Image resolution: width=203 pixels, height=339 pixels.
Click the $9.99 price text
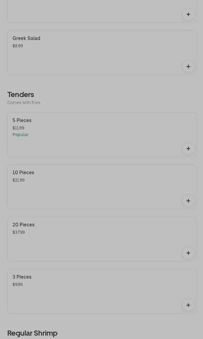(x=17, y=284)
